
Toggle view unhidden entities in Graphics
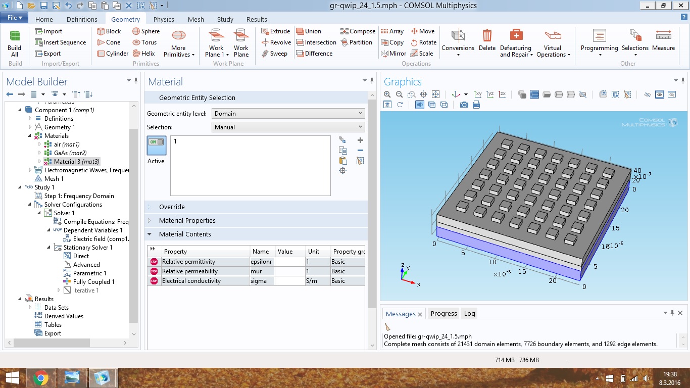[x=659, y=94]
